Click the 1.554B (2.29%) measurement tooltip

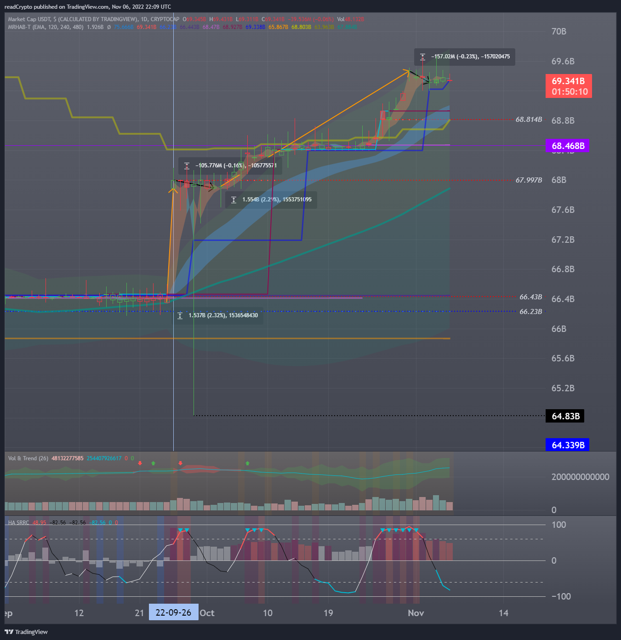(x=271, y=200)
